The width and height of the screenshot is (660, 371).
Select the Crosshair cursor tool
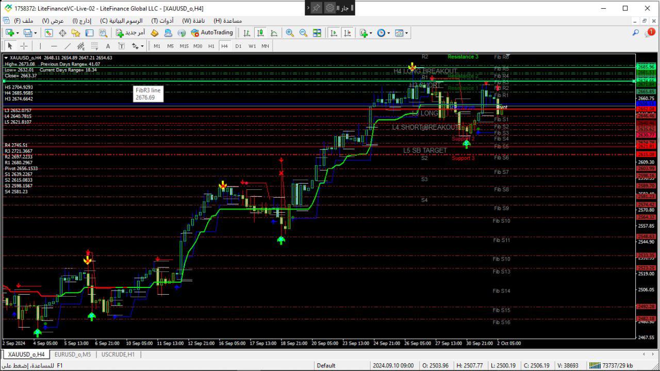pos(24,46)
